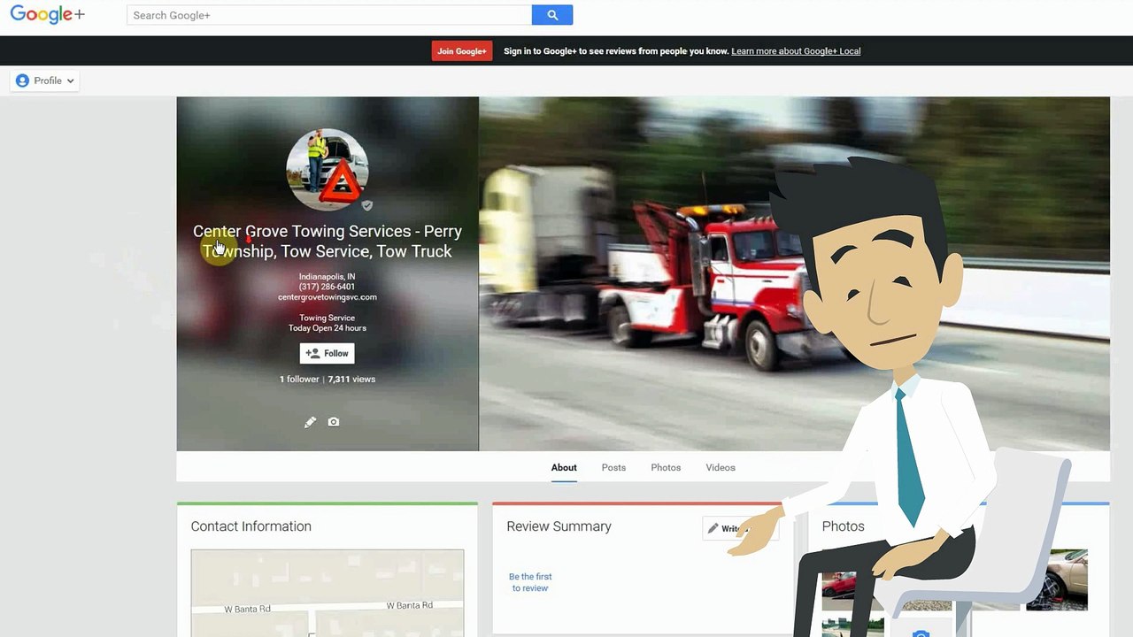1133x637 pixels.
Task: Click the Join Google+ red button
Action: click(462, 51)
